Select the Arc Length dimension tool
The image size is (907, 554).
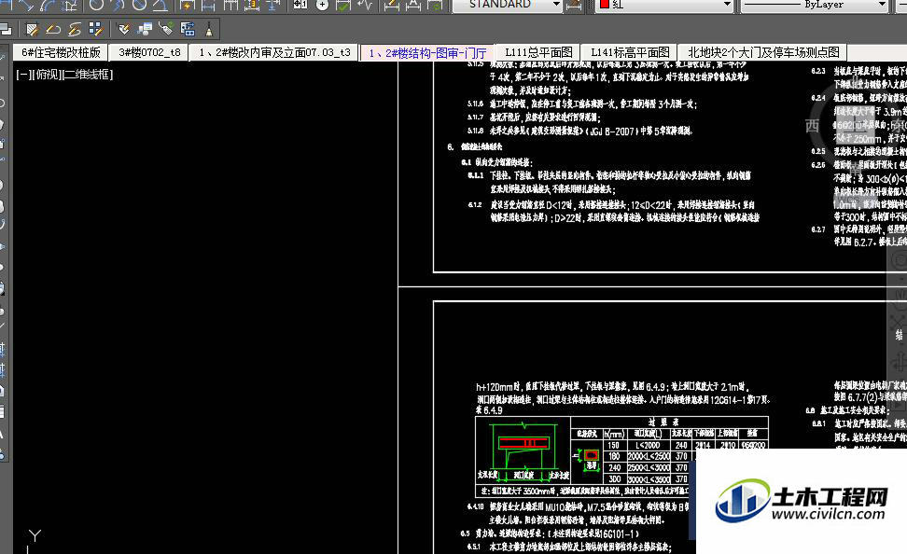pos(49,6)
